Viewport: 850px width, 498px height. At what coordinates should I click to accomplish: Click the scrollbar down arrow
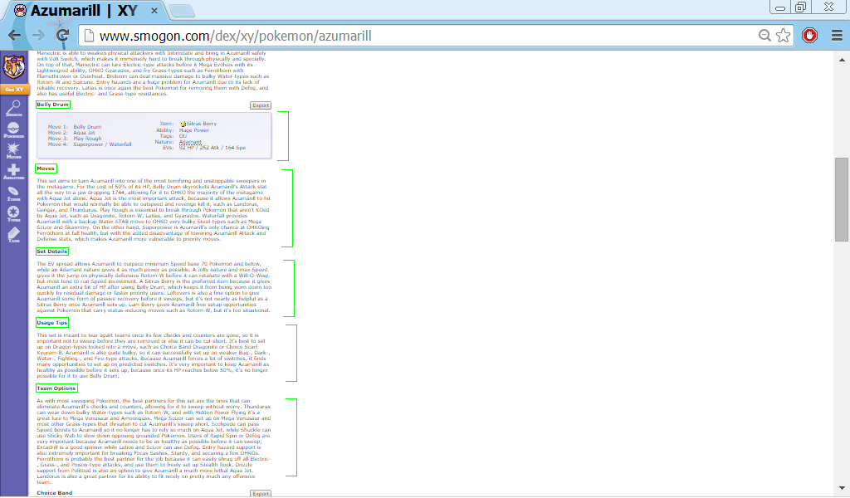(842, 488)
